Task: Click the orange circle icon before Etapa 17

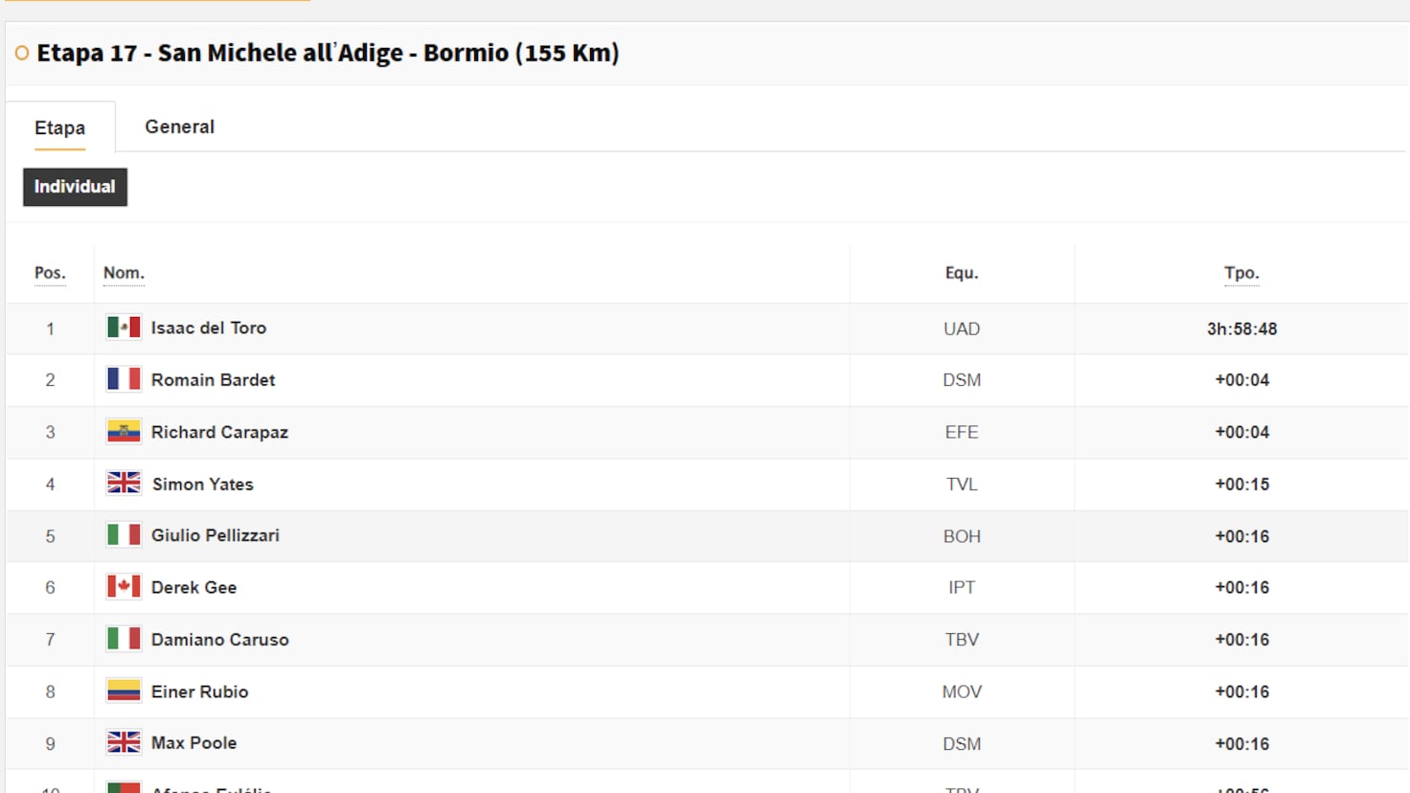Action: coord(22,54)
